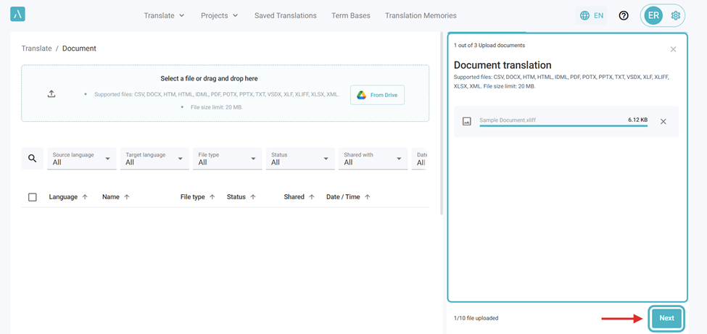The height and width of the screenshot is (334, 707).
Task: Click the Sample Document.xliff upload progress bar
Action: (563, 126)
